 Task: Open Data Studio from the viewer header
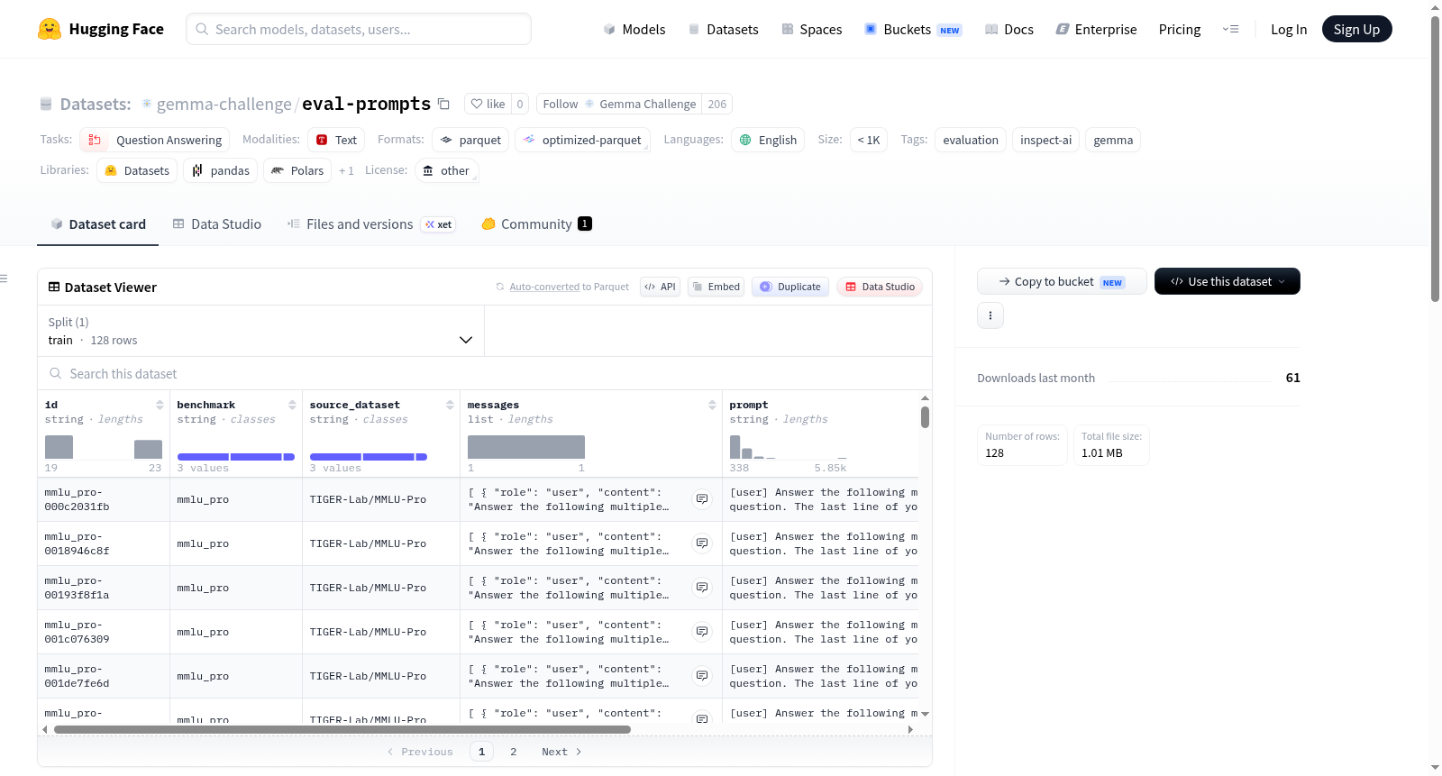(x=879, y=287)
